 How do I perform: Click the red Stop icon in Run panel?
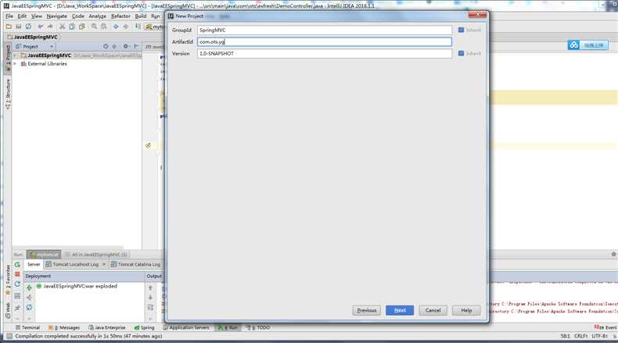17,274
